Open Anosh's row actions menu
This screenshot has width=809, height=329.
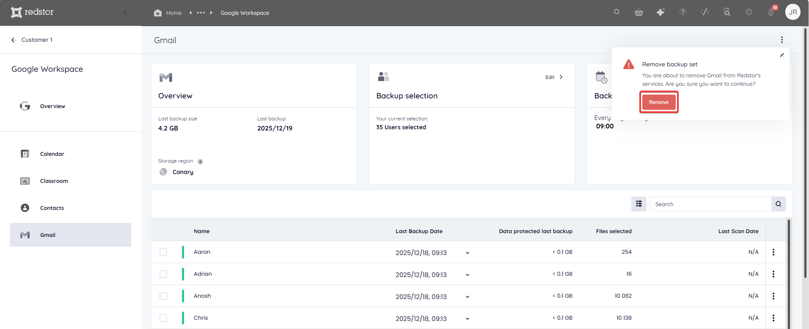pos(773,296)
